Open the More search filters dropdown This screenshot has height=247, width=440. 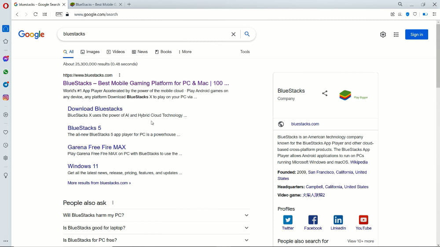pyautogui.click(x=185, y=52)
